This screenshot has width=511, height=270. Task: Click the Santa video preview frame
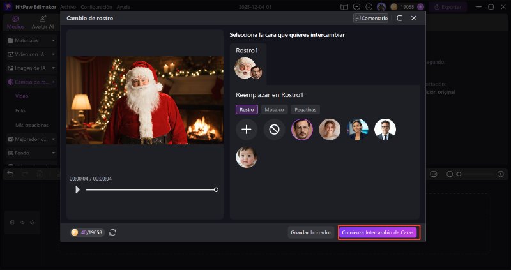coord(145,100)
